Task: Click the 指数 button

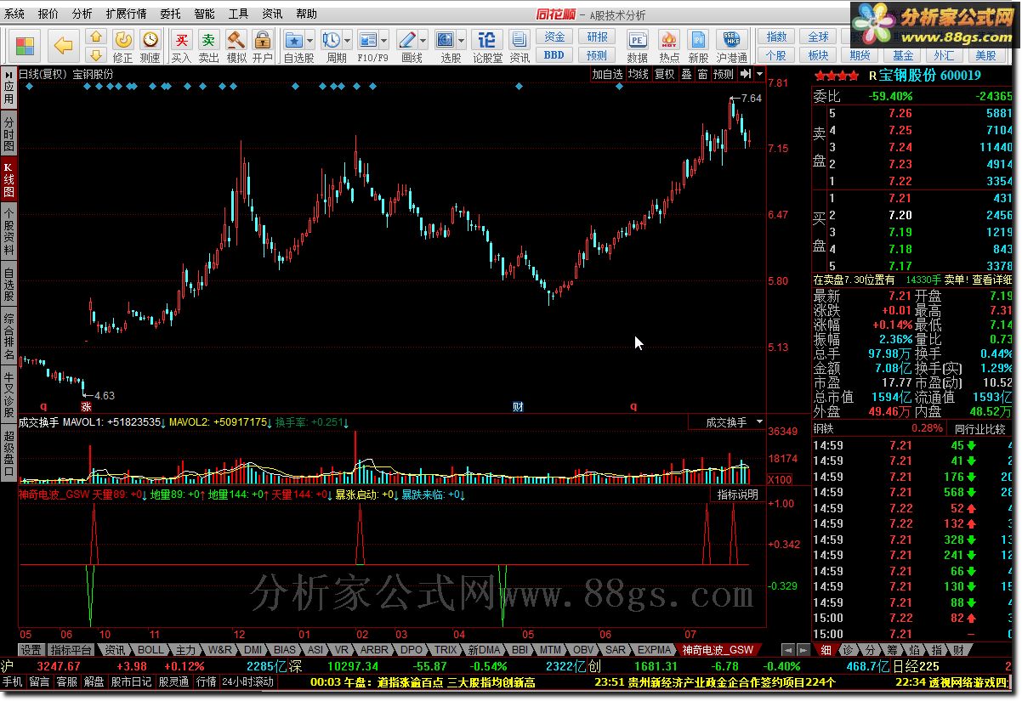Action: (x=776, y=37)
